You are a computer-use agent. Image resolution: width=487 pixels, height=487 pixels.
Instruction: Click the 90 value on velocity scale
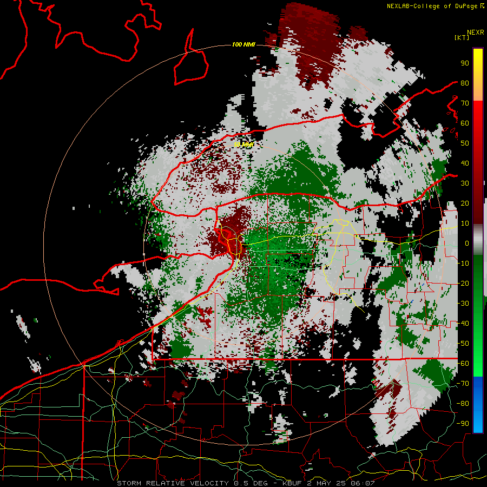465,63
